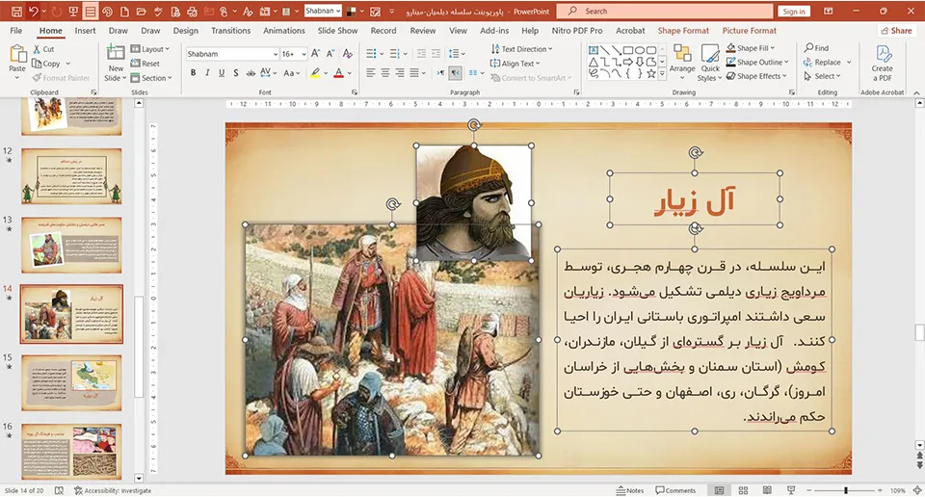The width and height of the screenshot is (925, 497).
Task: Click in the Search box
Action: [663, 12]
